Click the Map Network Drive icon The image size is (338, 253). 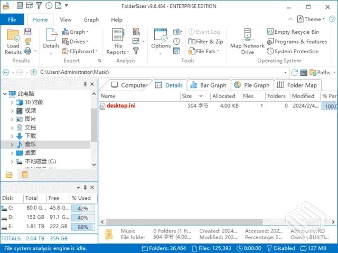[x=247, y=41]
